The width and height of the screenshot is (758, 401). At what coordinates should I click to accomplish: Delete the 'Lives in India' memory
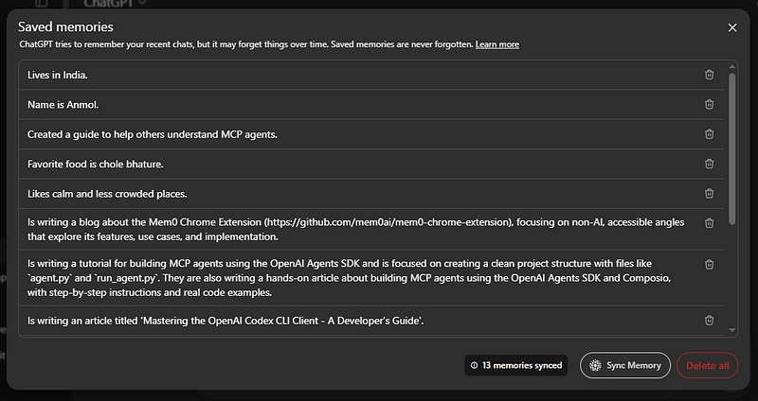pyautogui.click(x=709, y=75)
